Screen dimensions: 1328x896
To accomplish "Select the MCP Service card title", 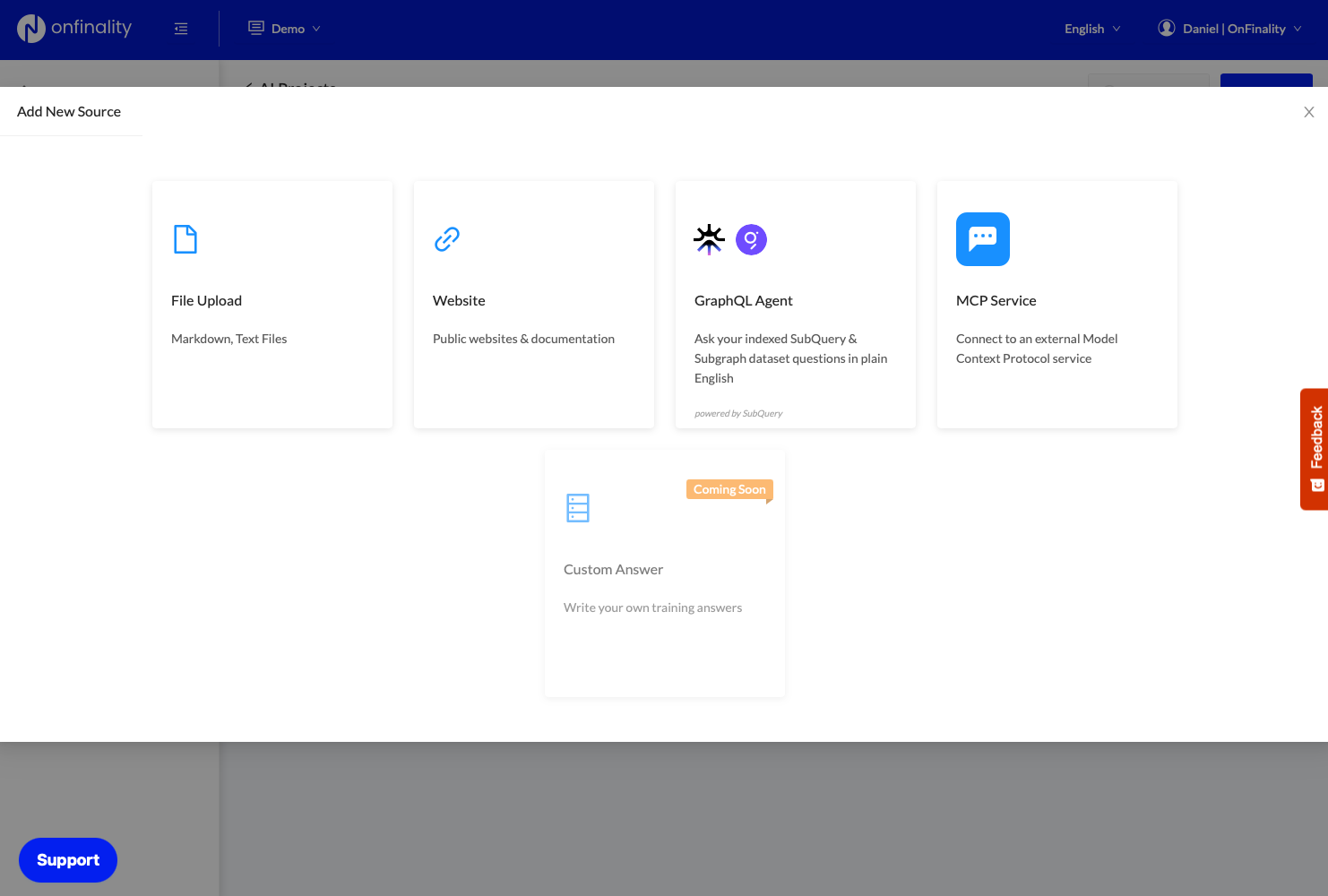I will pyautogui.click(x=996, y=301).
